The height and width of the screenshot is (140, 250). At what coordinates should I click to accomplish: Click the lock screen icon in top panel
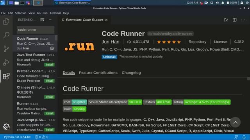(x=242, y=3)
